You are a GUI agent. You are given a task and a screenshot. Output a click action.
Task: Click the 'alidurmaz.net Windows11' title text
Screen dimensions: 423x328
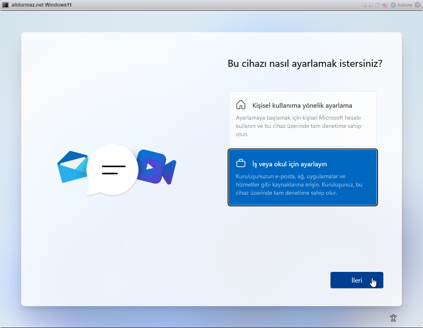pos(42,5)
